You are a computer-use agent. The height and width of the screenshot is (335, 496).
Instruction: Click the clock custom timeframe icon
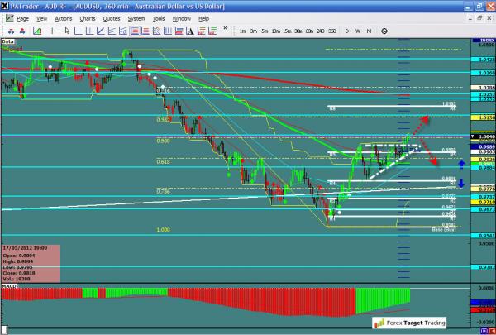[384, 31]
